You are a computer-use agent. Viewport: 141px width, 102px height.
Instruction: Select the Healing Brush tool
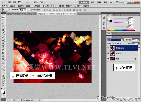[x=3, y=37]
